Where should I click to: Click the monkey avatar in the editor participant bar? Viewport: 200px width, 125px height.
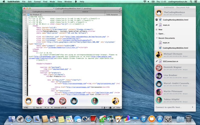[28, 101]
